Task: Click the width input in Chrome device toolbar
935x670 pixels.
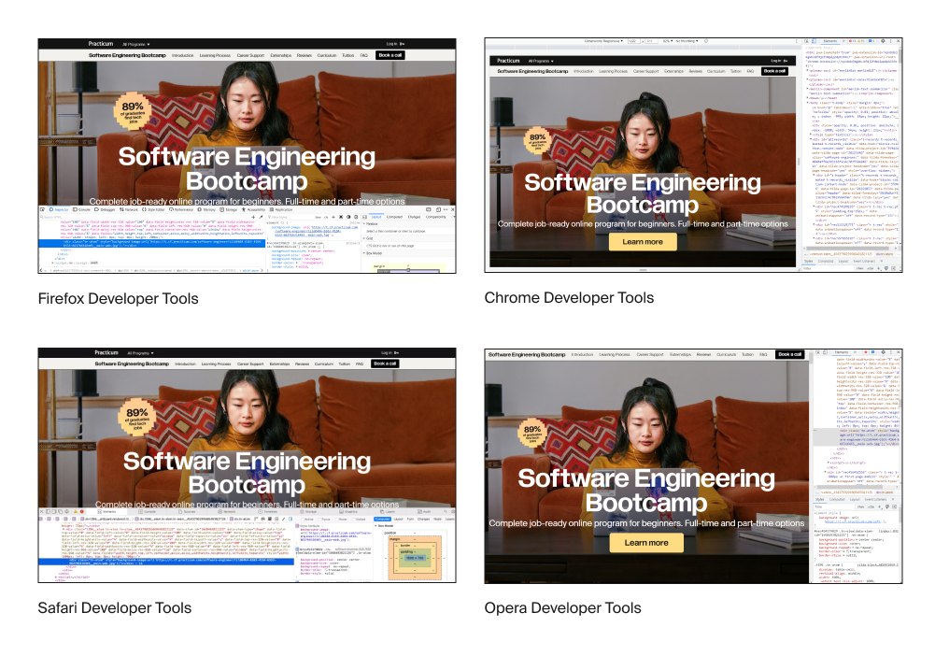Action: click(633, 41)
